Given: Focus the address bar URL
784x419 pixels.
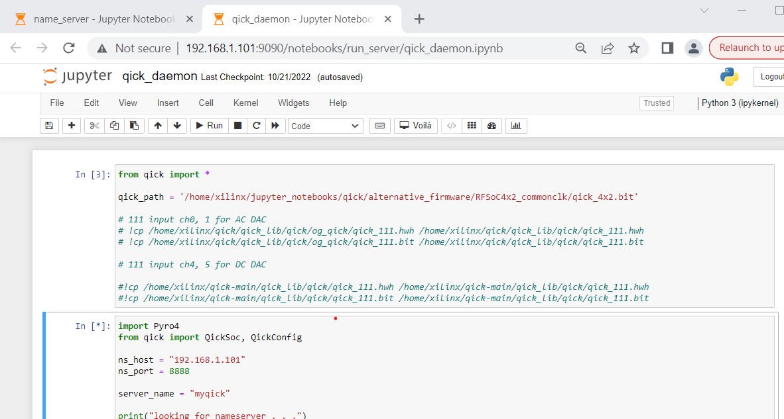Looking at the screenshot, I should point(344,48).
